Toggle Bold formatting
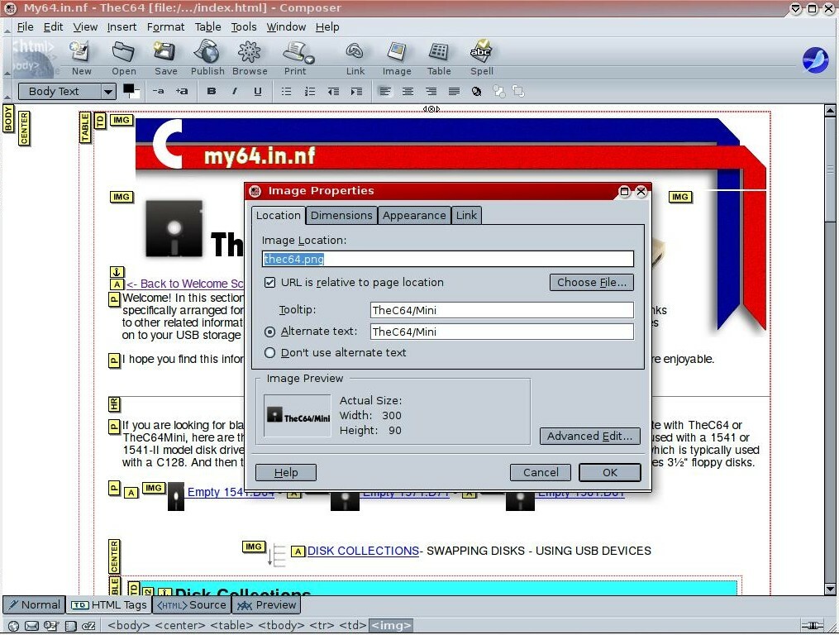 pyautogui.click(x=212, y=91)
